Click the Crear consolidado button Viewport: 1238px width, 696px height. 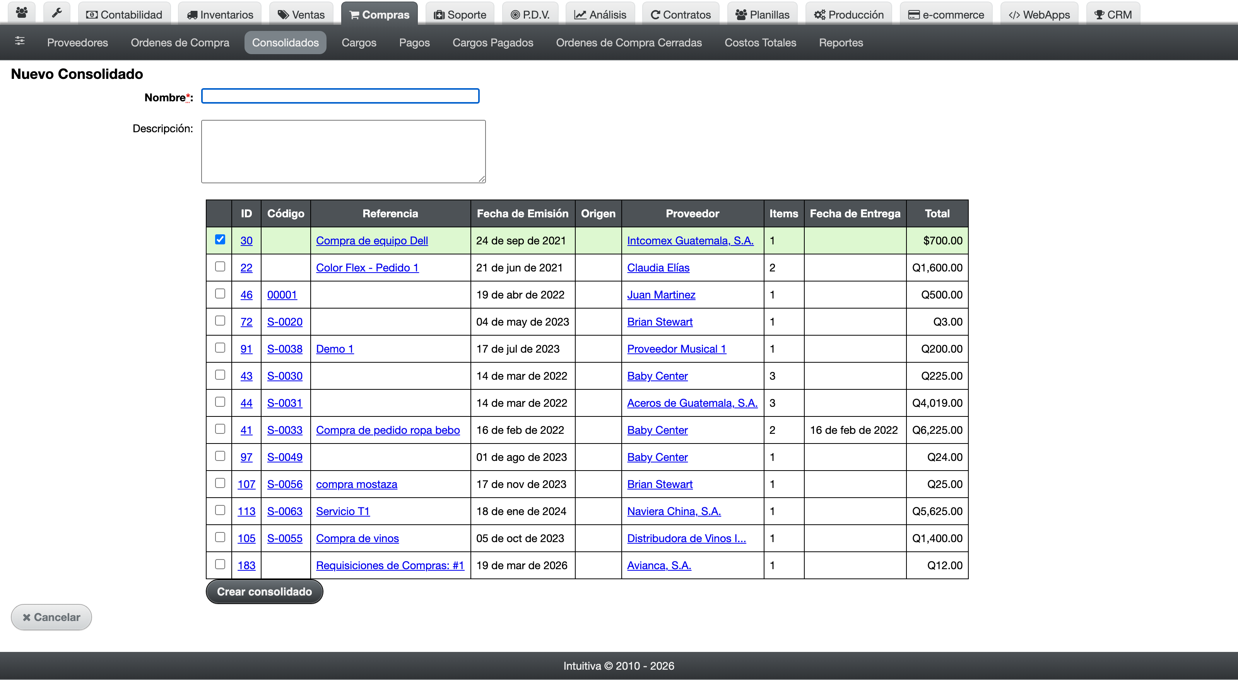pos(264,592)
